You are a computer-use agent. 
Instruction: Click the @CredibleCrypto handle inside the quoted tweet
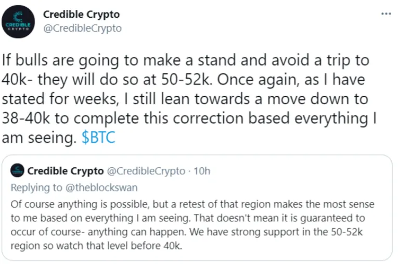(x=146, y=171)
